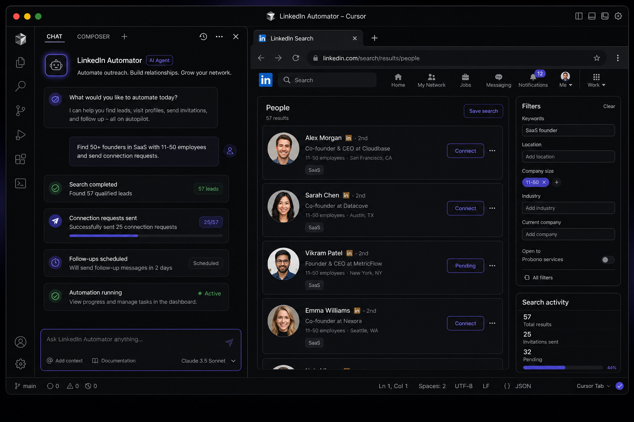Toggle bottom panel layout icon in title bar
This screenshot has height=422, width=634.
tap(591, 16)
